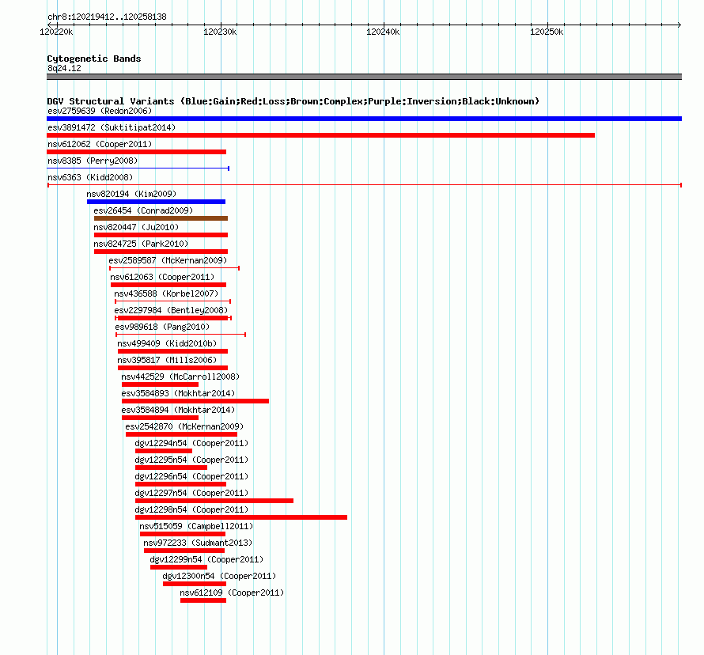Click the nsv612063 (Cooper2011) label
This screenshot has height=655, width=704.
point(162,277)
